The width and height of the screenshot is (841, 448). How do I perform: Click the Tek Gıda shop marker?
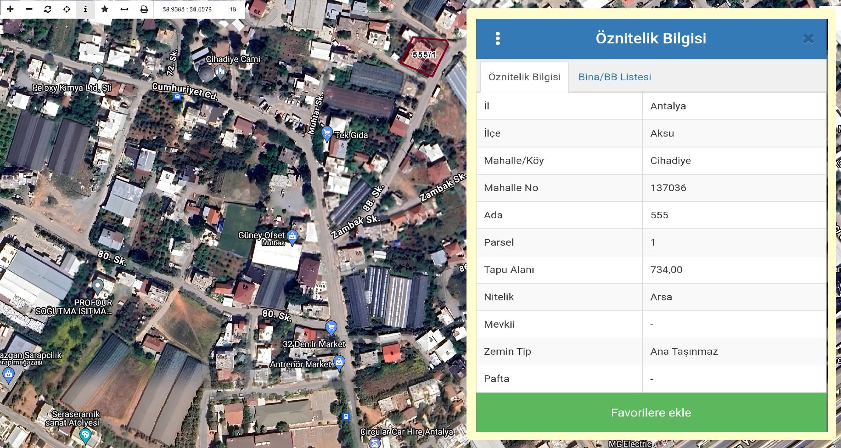(x=327, y=133)
